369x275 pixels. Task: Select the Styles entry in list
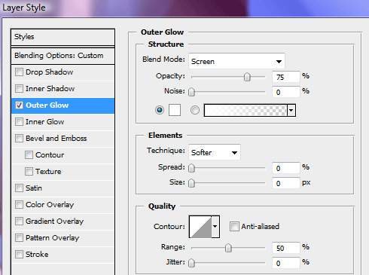pyautogui.click(x=63, y=37)
